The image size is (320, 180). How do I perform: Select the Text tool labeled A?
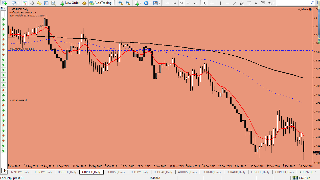[x=256, y=3]
